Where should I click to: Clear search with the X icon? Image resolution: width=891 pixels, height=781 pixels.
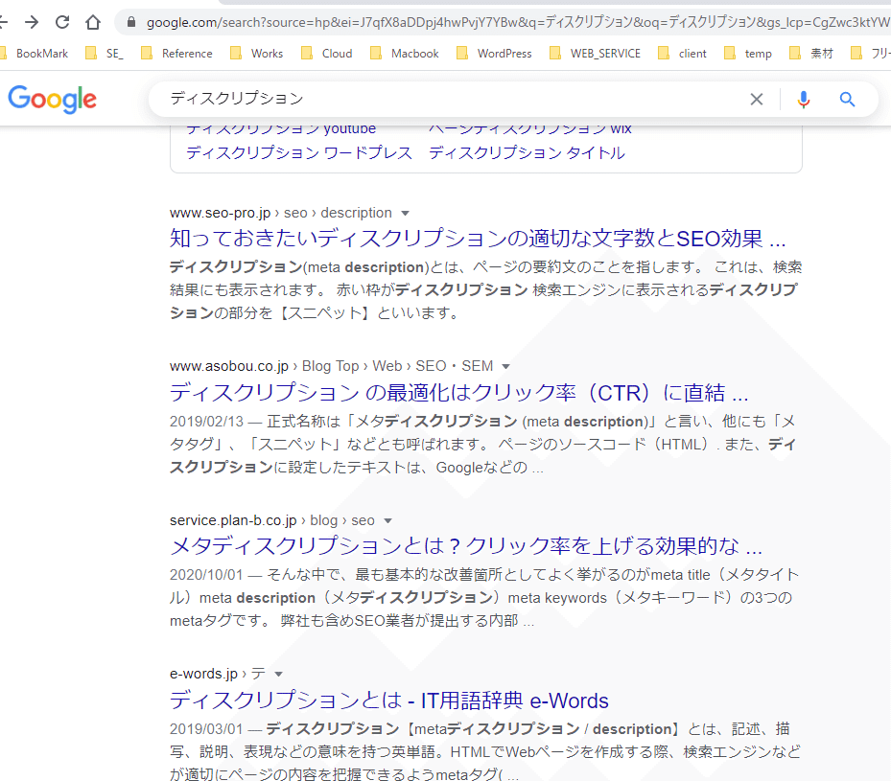pyautogui.click(x=757, y=100)
